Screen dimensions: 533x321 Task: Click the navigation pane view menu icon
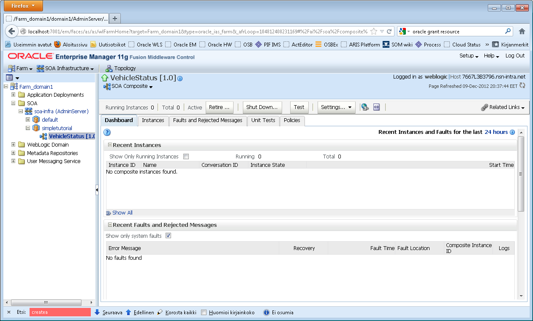(x=9, y=78)
